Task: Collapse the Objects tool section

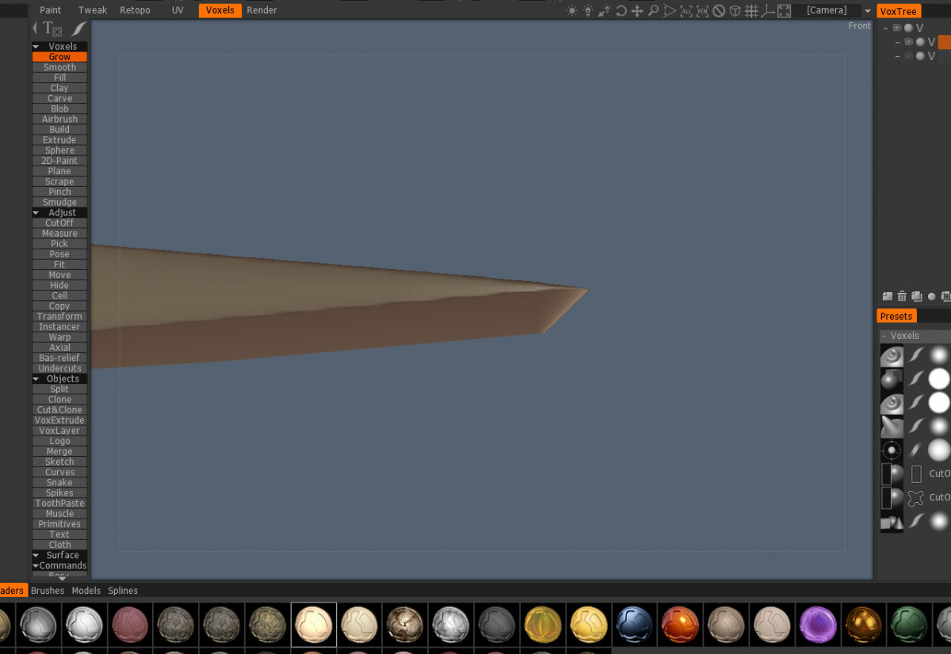Action: [36, 379]
